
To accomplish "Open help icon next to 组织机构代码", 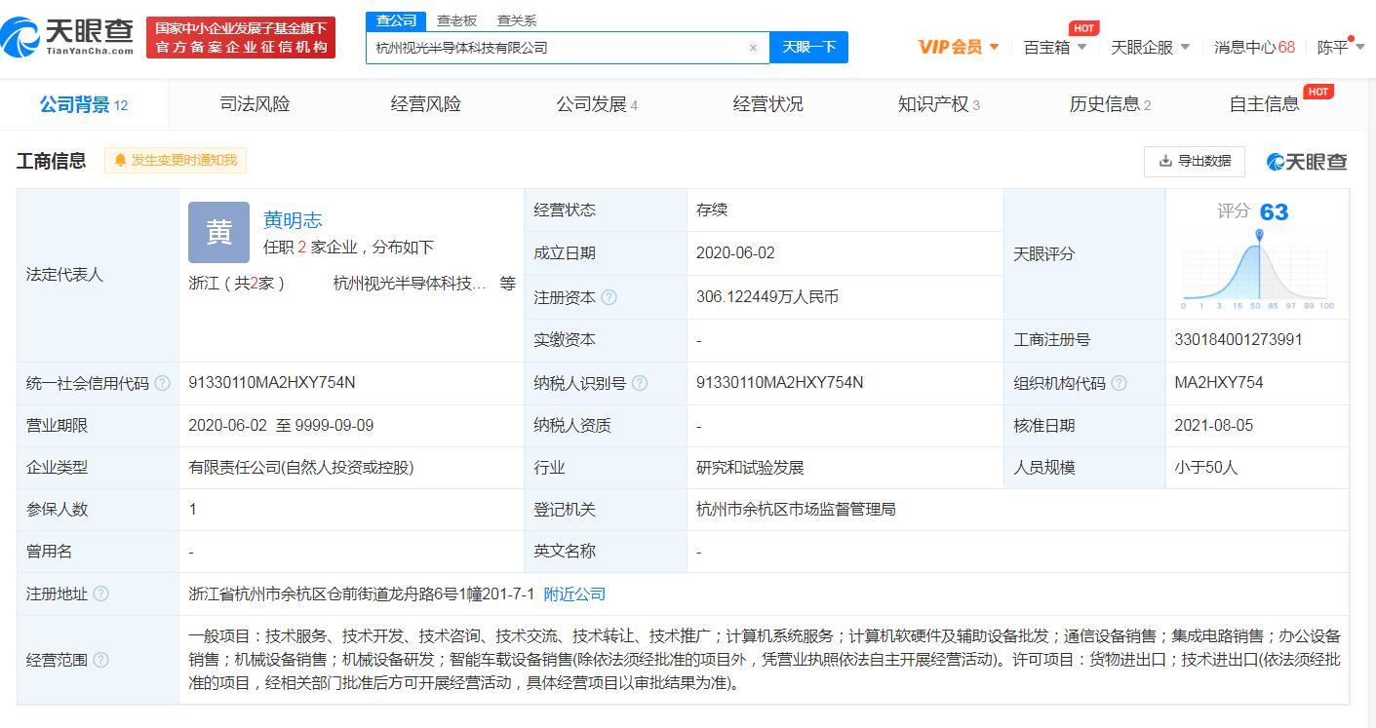I will pos(1119,383).
